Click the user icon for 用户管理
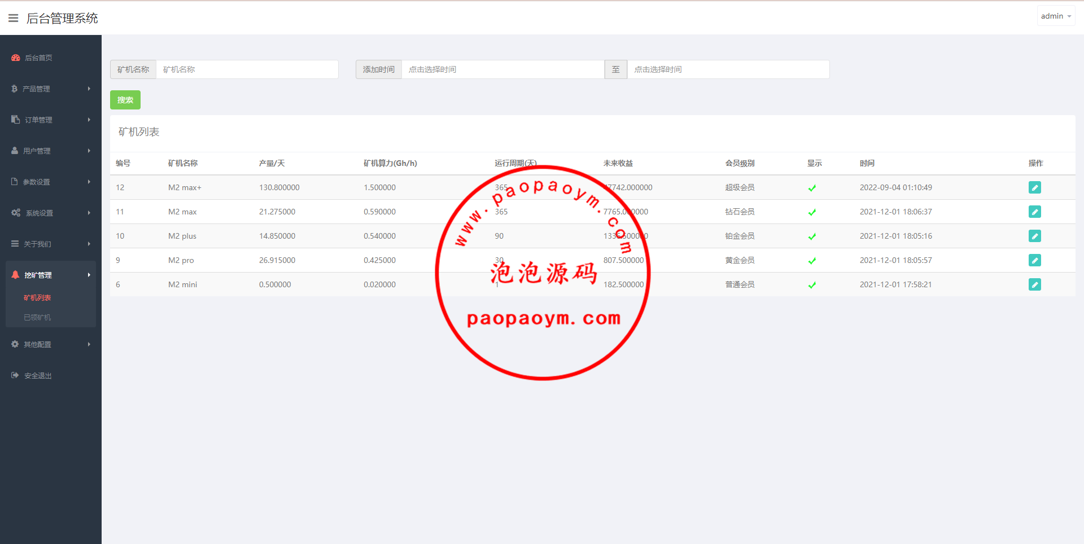The image size is (1084, 544). (x=15, y=151)
